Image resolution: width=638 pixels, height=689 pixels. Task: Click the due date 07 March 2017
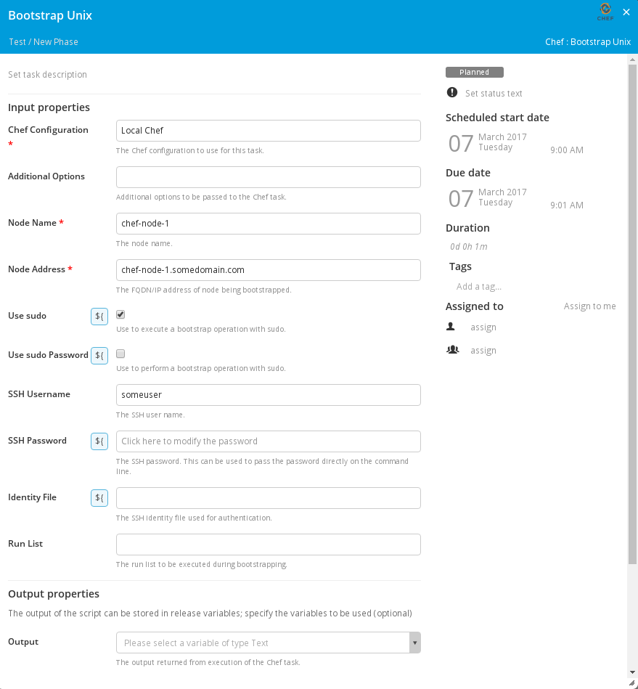(x=487, y=198)
